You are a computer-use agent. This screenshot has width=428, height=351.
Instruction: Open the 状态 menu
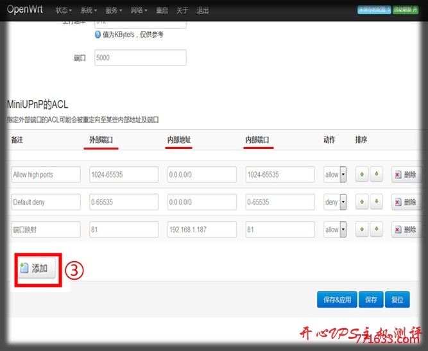point(64,10)
